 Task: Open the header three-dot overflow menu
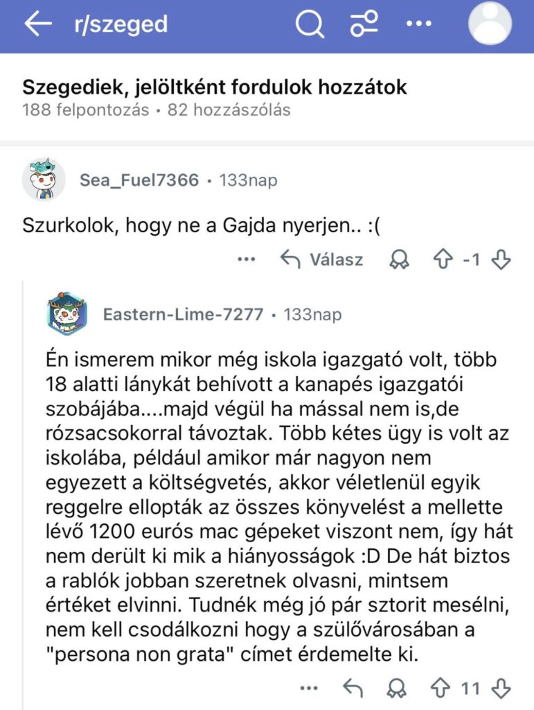[418, 25]
